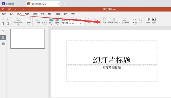Click the 添加幻灯片 add slide button
The image size is (171, 98).
click(x=18, y=21)
